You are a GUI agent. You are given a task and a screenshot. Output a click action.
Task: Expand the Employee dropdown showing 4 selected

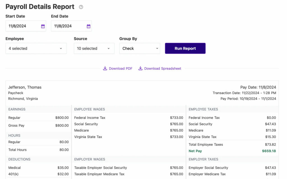tap(36, 48)
